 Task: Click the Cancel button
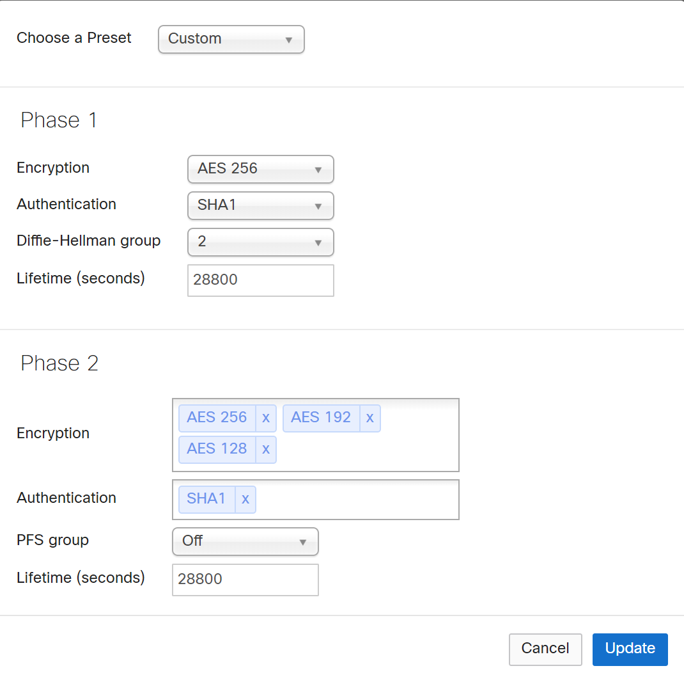pyautogui.click(x=545, y=649)
